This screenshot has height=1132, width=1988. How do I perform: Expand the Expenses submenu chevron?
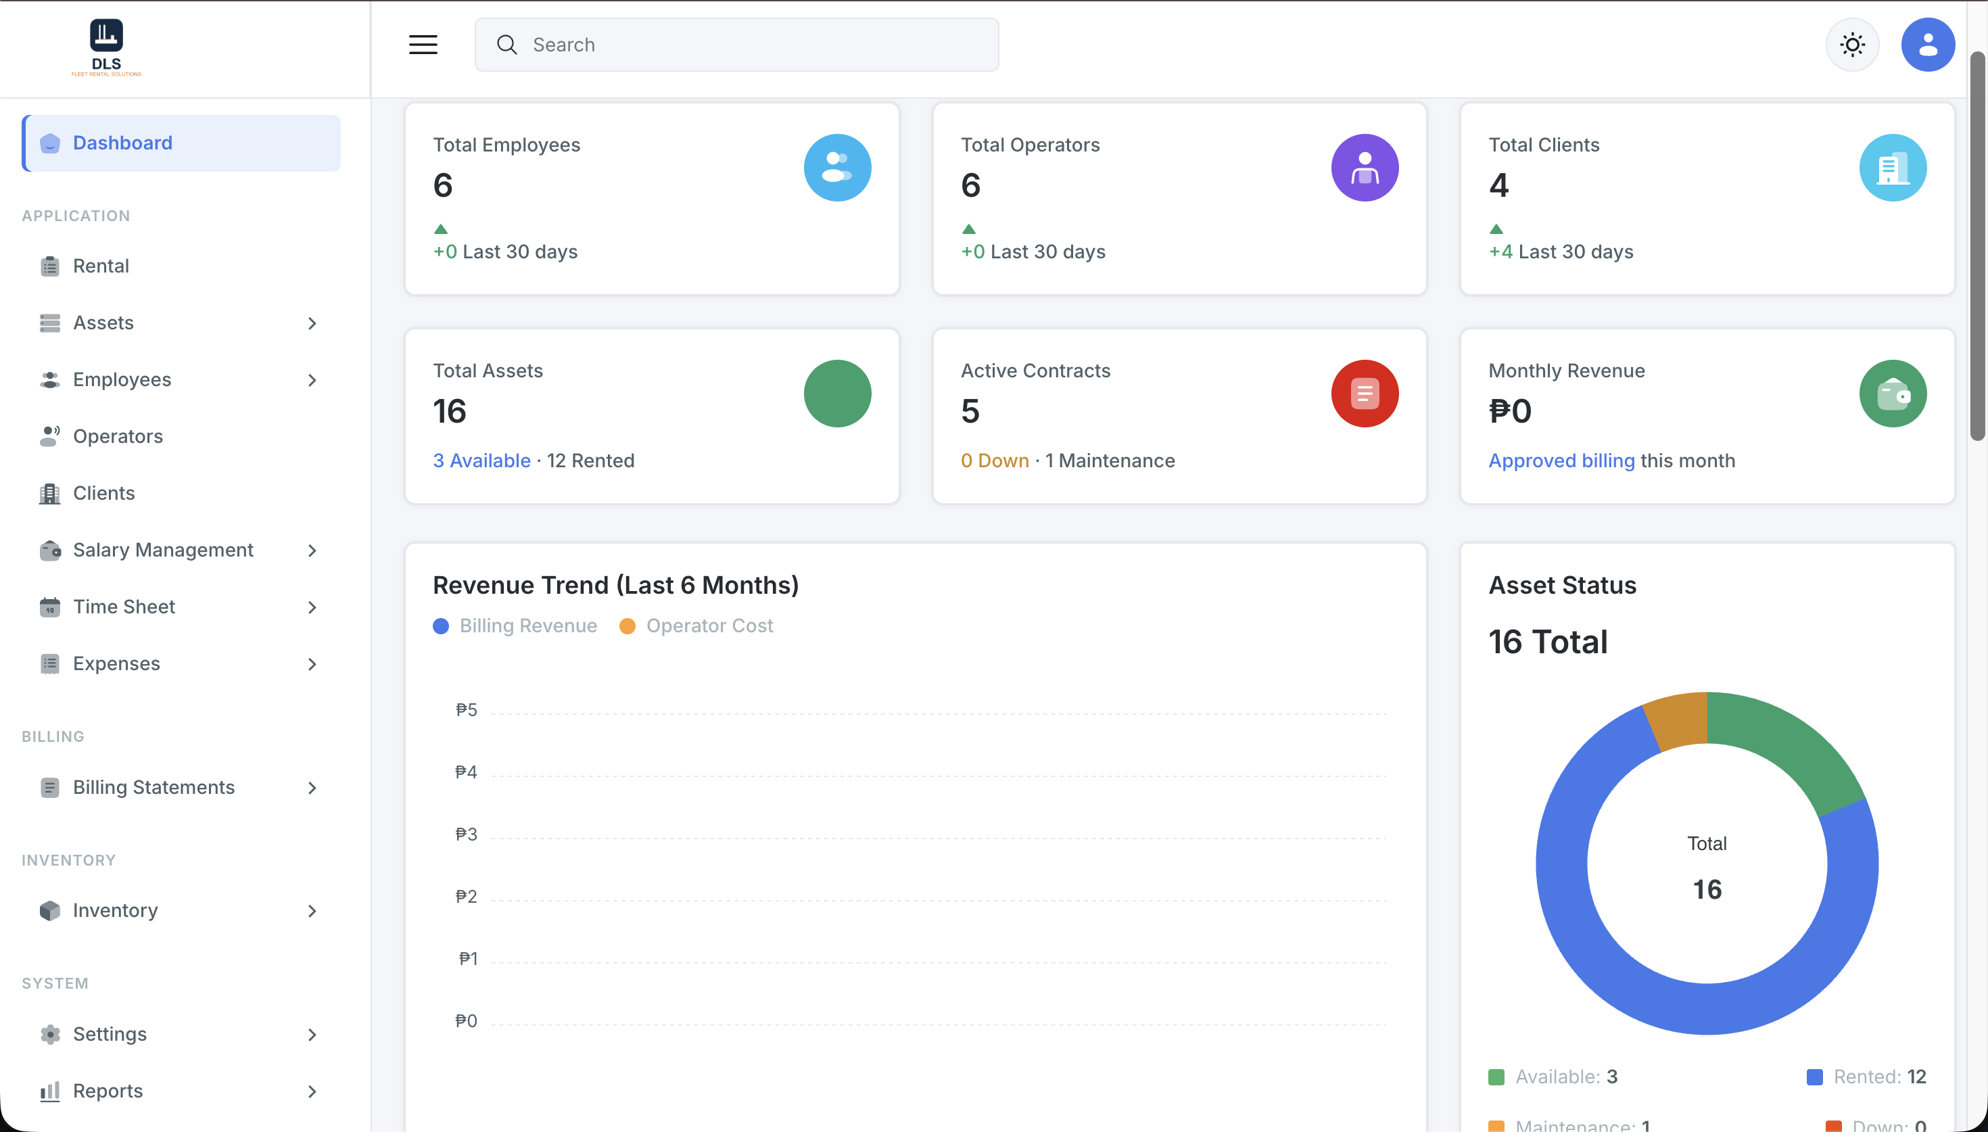click(x=312, y=663)
